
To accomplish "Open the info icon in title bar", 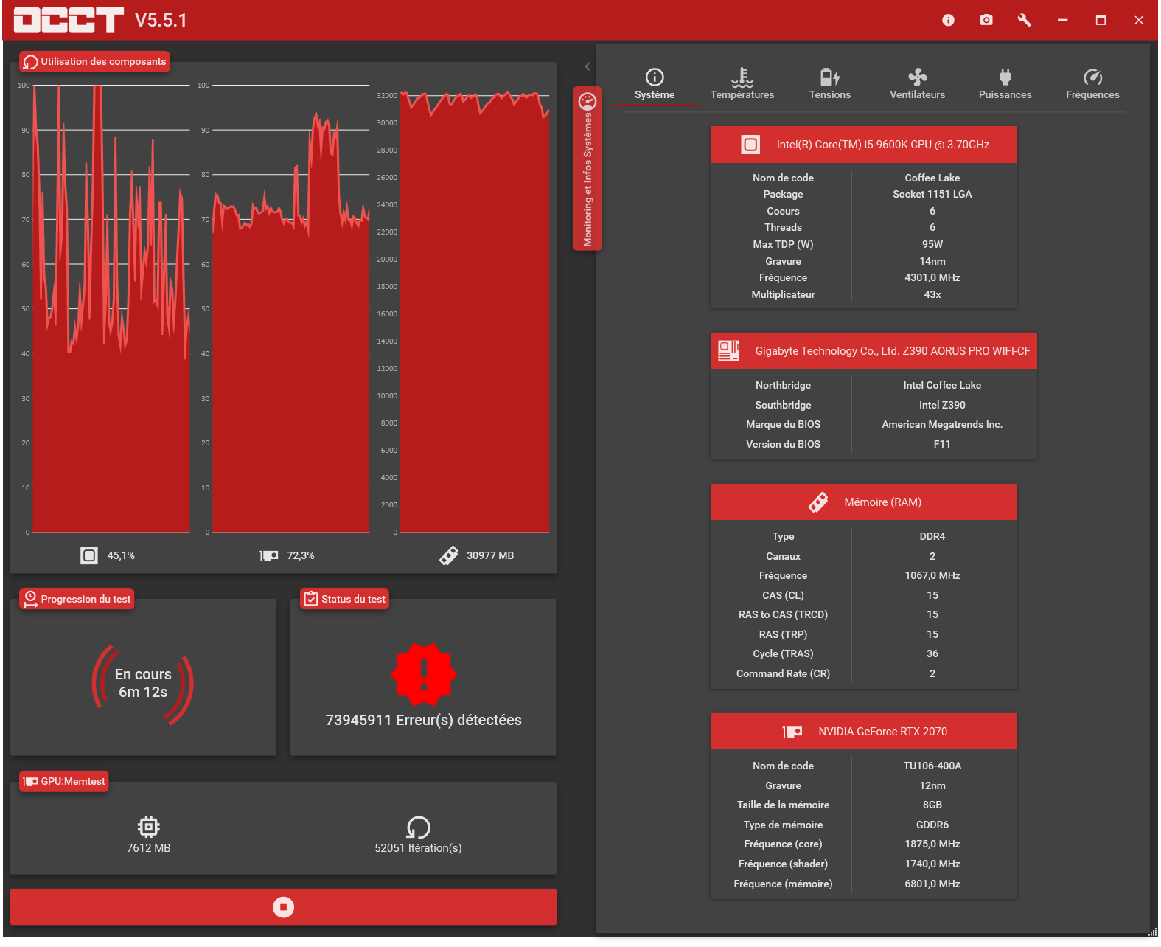I will 948,20.
